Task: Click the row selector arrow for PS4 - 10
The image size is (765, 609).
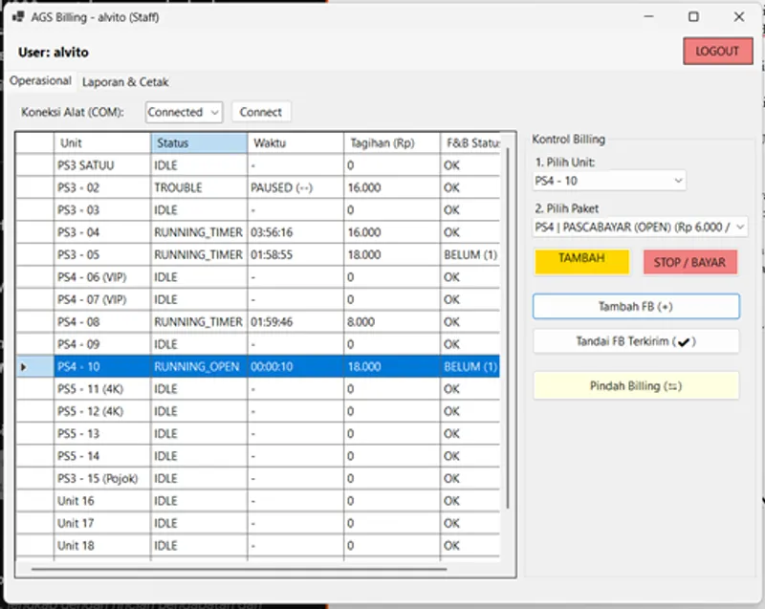Action: (25, 367)
